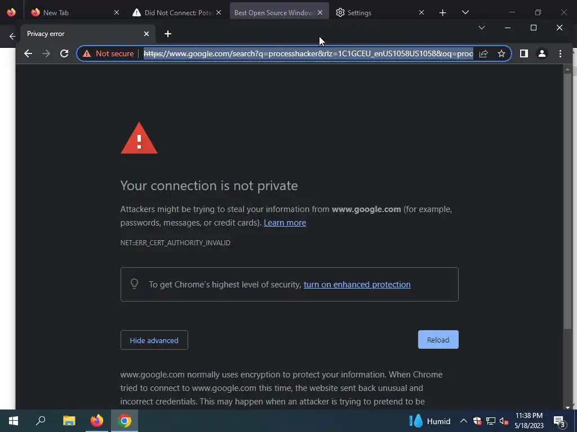Viewport: 577px width, 432px height.
Task: Minimize the Chrome window
Action: [x=508, y=28]
